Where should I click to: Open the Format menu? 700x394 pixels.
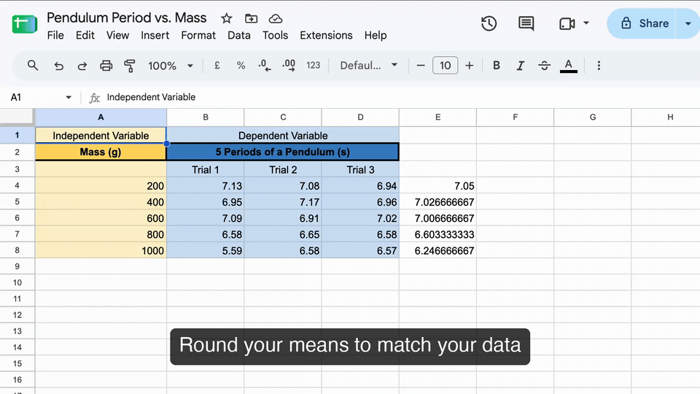(x=198, y=35)
